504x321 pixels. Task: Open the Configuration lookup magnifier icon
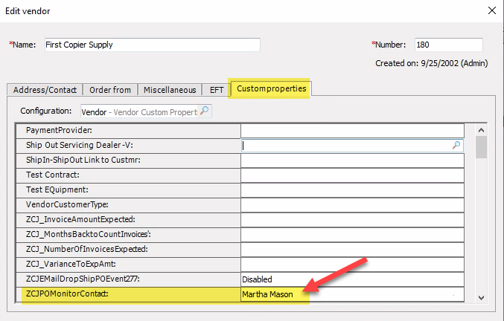click(205, 111)
